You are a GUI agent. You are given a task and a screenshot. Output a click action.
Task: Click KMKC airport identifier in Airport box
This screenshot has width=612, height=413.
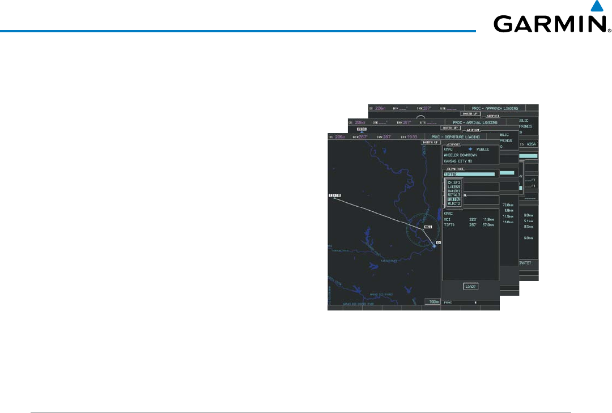coord(448,149)
